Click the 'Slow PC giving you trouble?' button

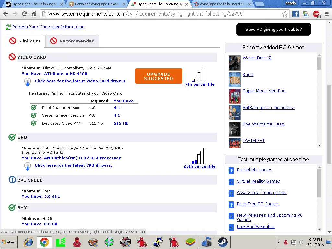coord(274,29)
